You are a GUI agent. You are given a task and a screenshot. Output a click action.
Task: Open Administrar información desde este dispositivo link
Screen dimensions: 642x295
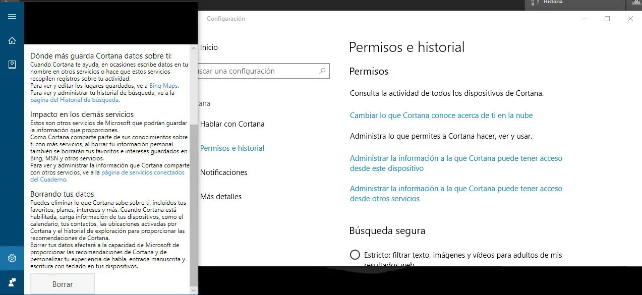(456, 163)
